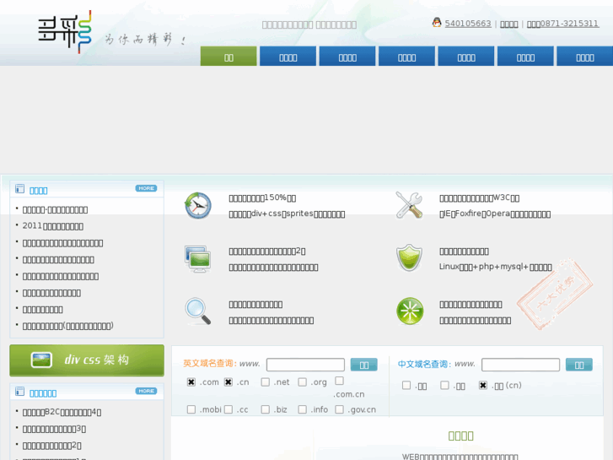The width and height of the screenshot is (613, 460).
Task: Click the feature heading mentioning W3C
Action: tap(479, 198)
